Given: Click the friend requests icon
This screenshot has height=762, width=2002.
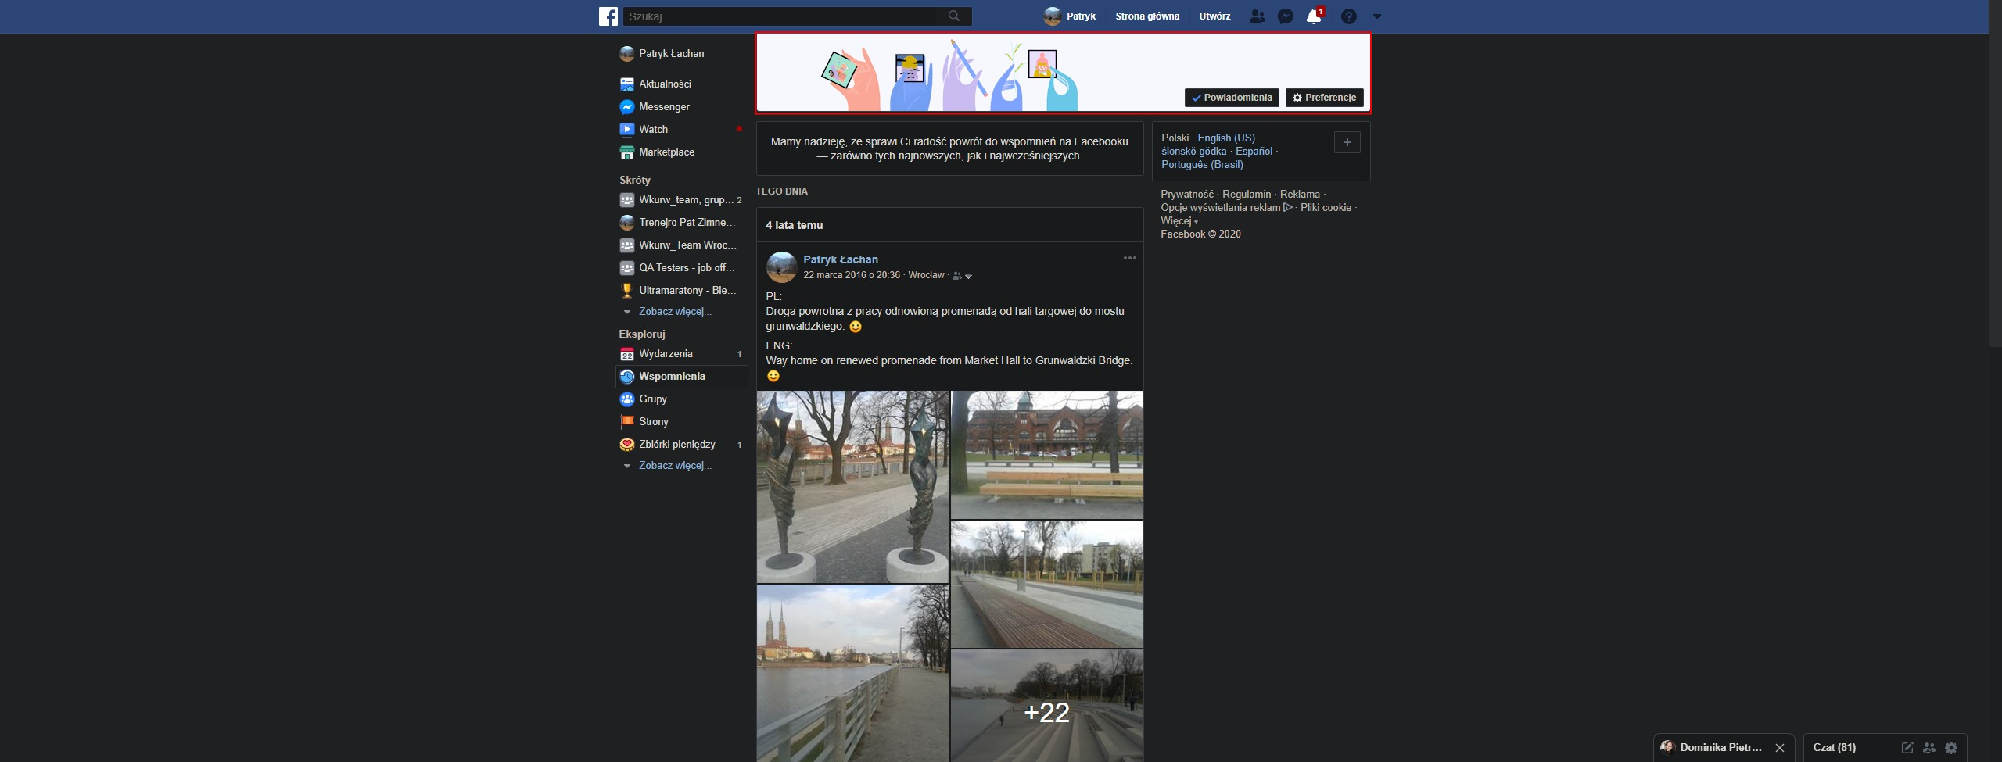Looking at the screenshot, I should pos(1257,16).
